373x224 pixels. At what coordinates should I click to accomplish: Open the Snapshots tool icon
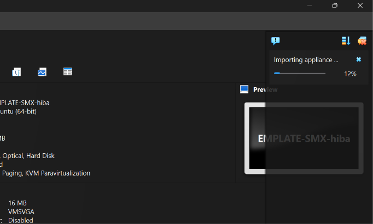pyautogui.click(x=16, y=72)
